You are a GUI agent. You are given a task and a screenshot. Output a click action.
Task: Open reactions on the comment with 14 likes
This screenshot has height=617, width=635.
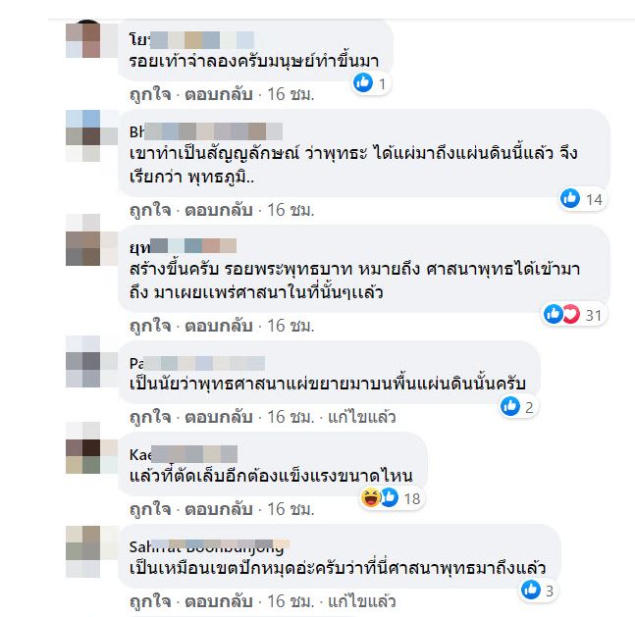(x=582, y=199)
